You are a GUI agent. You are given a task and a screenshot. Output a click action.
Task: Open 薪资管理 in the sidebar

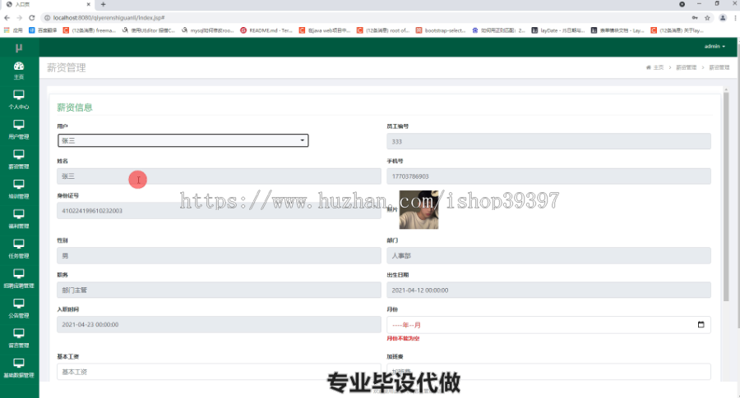point(19,159)
